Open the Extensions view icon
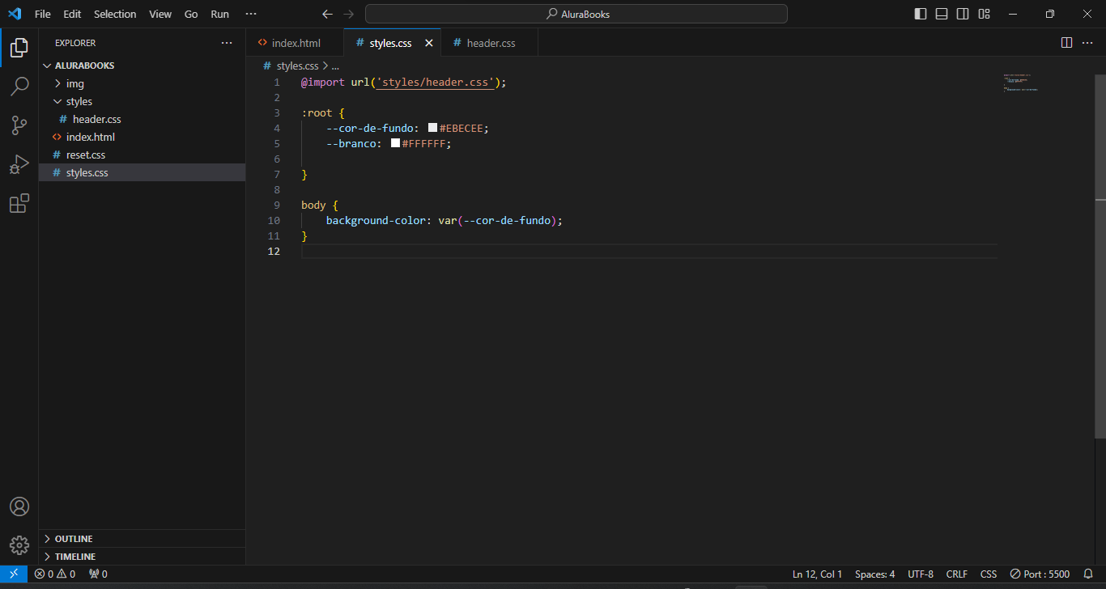 pos(19,204)
